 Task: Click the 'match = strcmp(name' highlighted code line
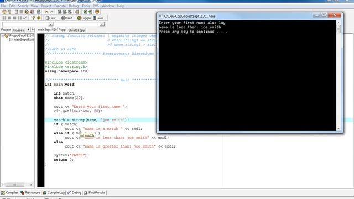pyautogui.click(x=199, y=120)
